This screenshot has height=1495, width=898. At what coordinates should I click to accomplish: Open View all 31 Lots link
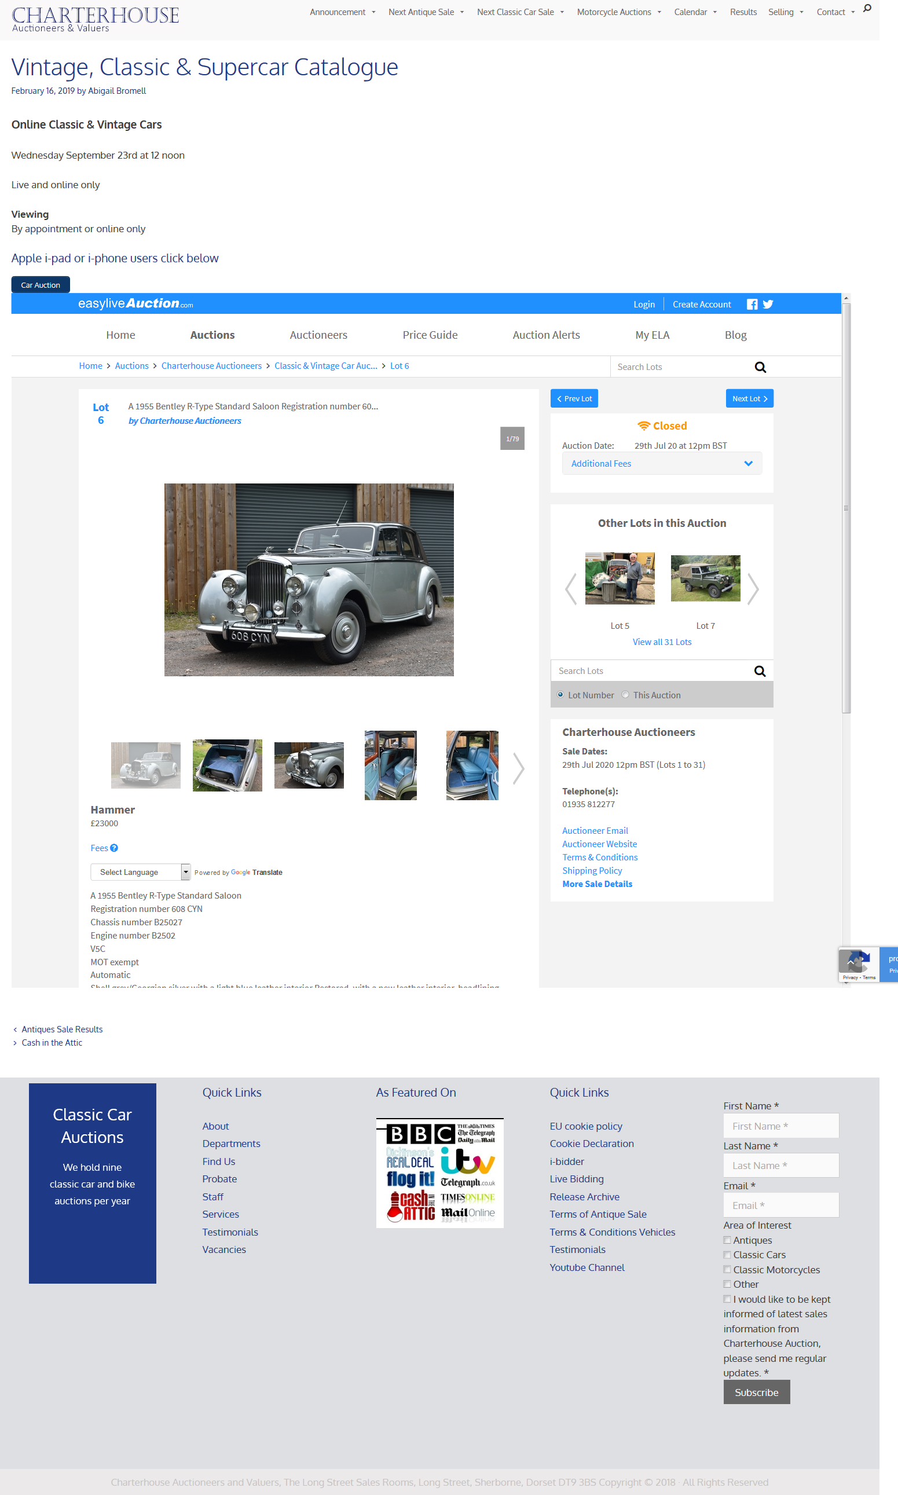click(662, 642)
